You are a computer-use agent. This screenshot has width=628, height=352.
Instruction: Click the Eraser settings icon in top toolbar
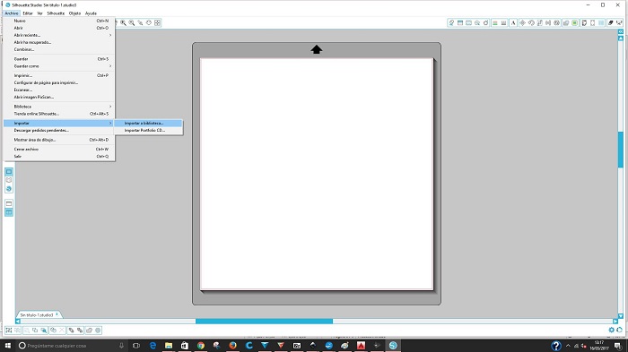610,22
